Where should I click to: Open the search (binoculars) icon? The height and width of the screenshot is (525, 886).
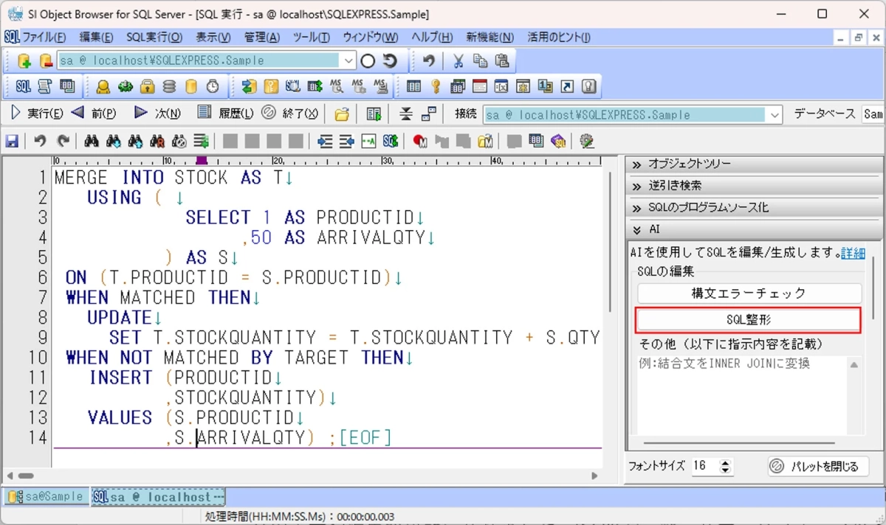(x=92, y=141)
